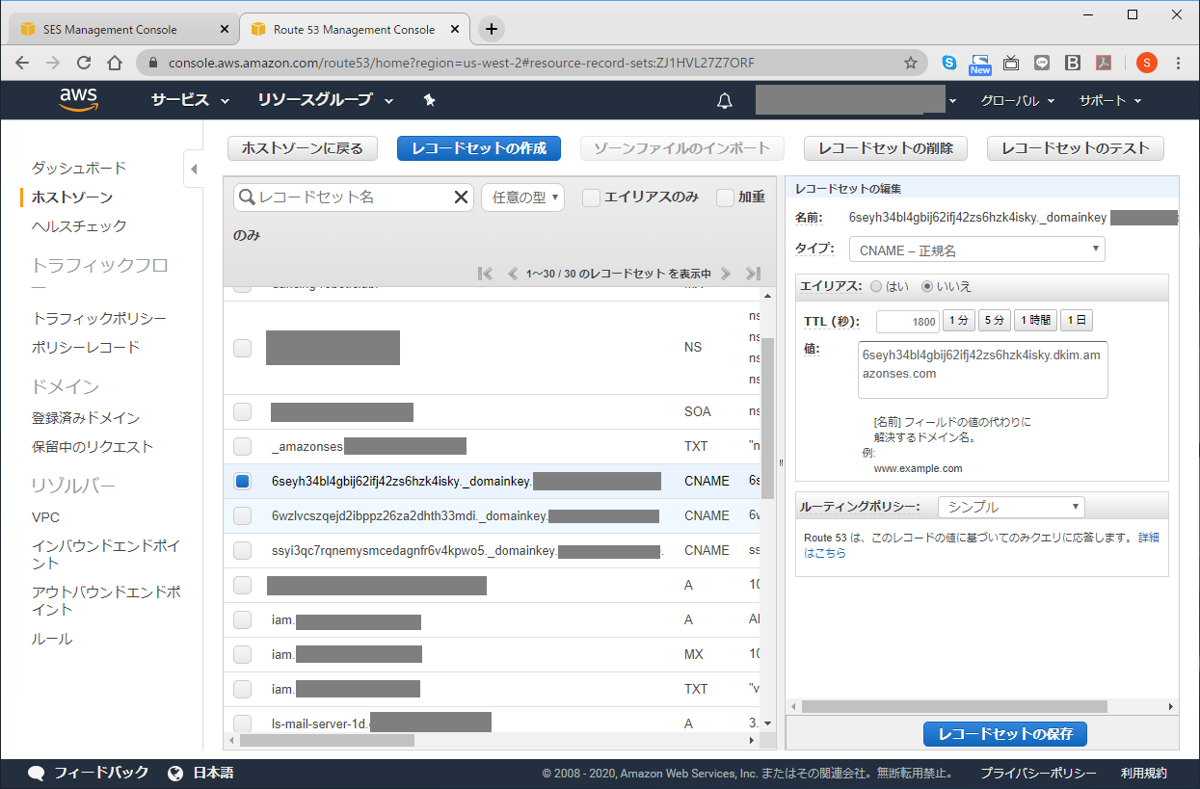Image resolution: width=1200 pixels, height=789 pixels.
Task: Open the LINE chat extension icon
Action: pyautogui.click(x=1042, y=63)
